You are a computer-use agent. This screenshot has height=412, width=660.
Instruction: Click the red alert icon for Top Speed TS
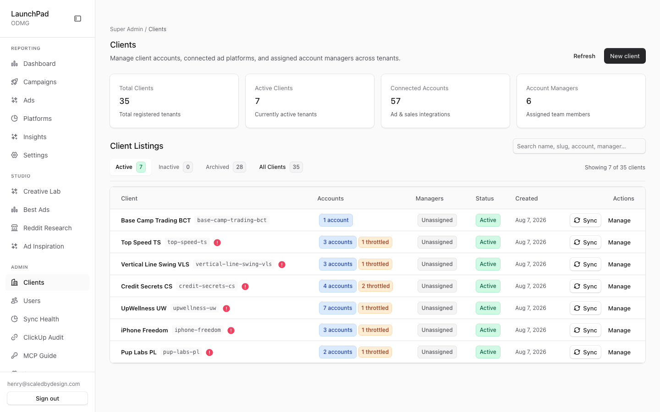point(217,243)
